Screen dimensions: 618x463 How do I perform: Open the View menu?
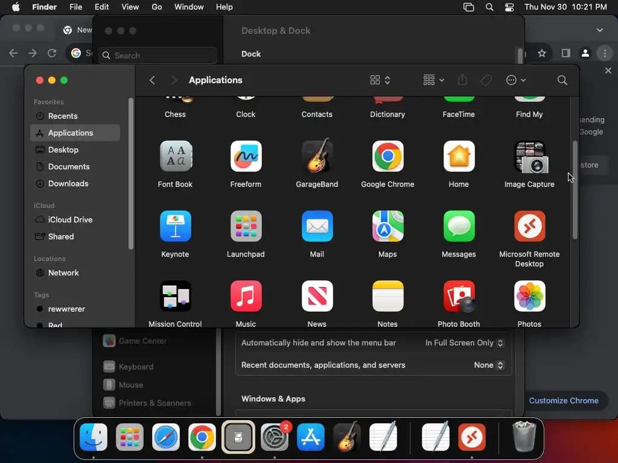(x=130, y=7)
